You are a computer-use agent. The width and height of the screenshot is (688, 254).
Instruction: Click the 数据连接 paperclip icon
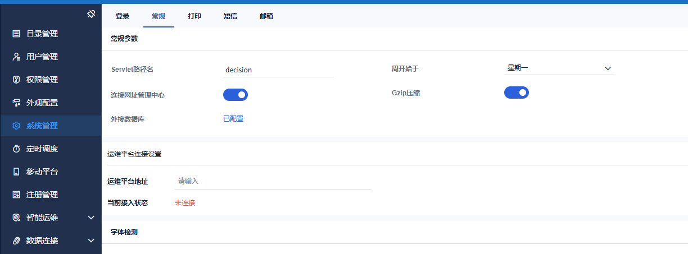pyautogui.click(x=16, y=241)
